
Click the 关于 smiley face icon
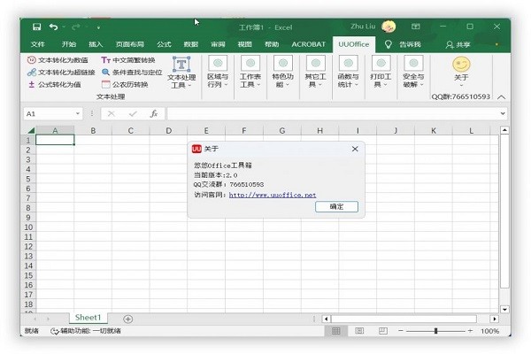461,65
